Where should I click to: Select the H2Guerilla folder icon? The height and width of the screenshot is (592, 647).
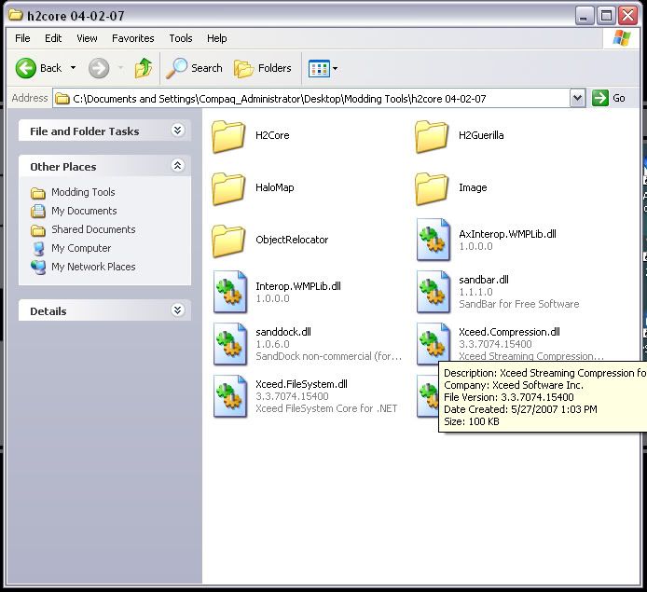(432, 136)
